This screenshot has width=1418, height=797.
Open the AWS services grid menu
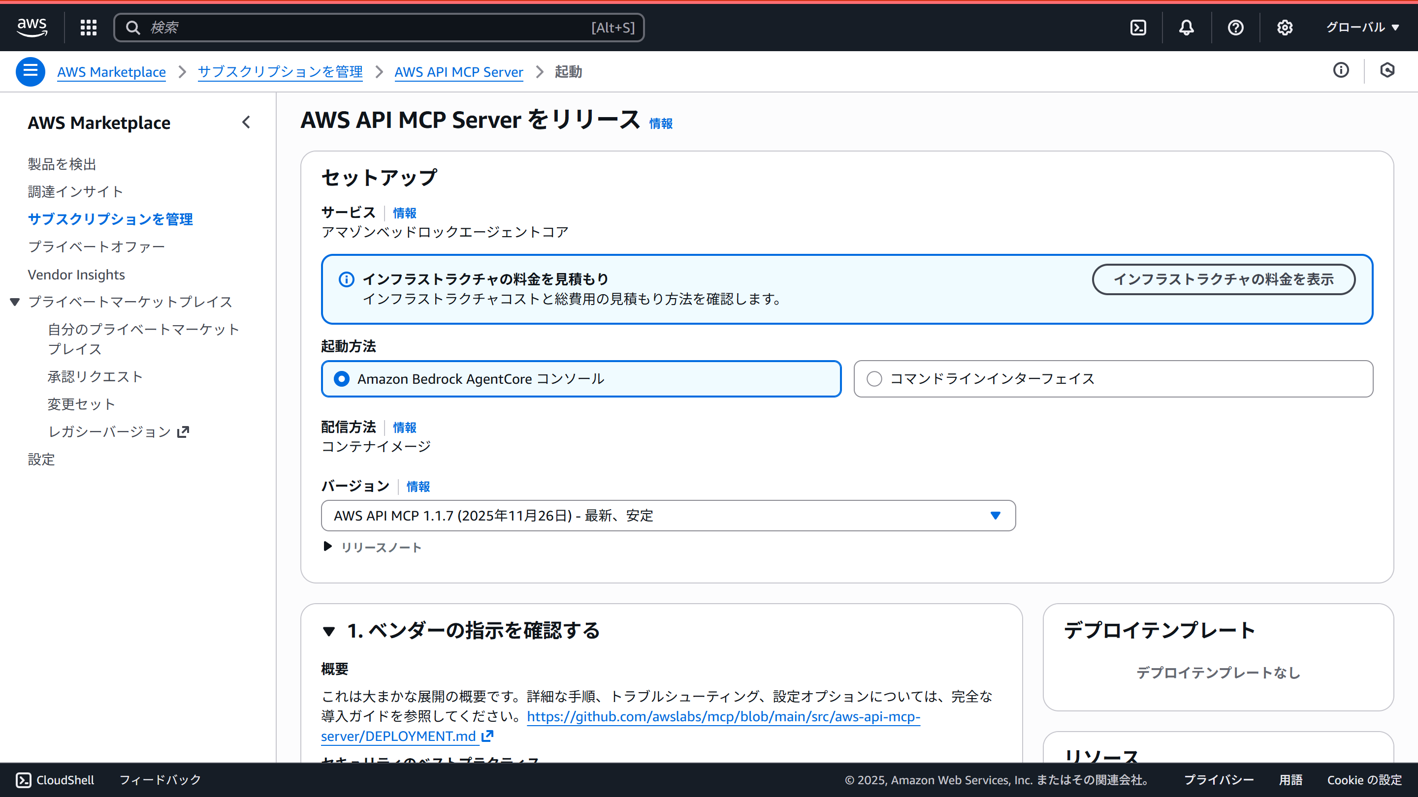click(x=88, y=27)
